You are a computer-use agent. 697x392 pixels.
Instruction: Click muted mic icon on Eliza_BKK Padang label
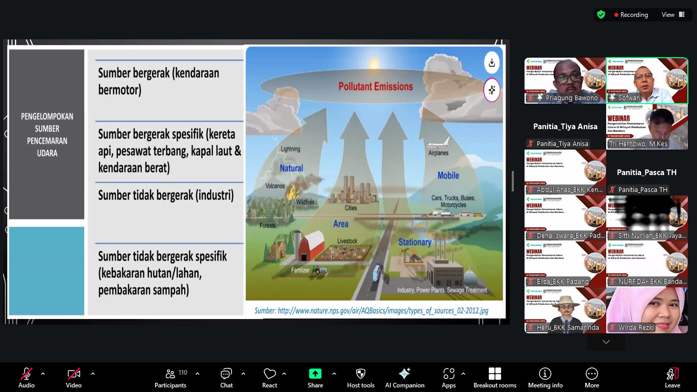[531, 282]
